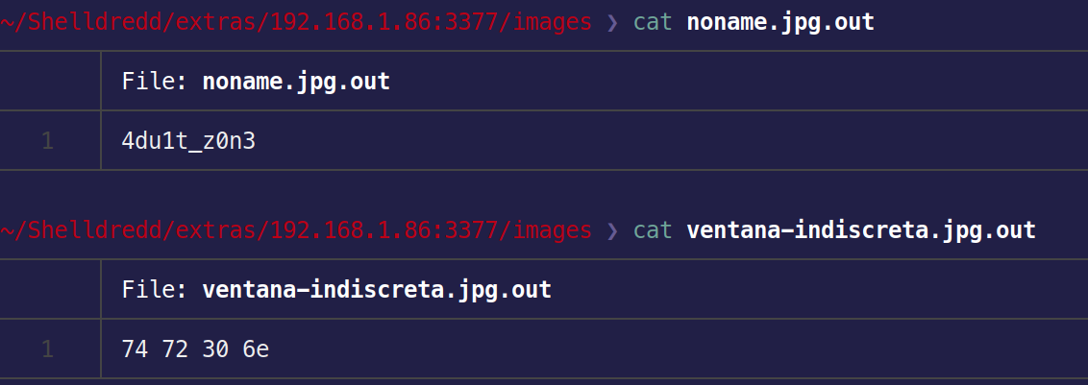Click line number 1 beside the hex bytes
Screen dimensions: 1088x385
48,349
